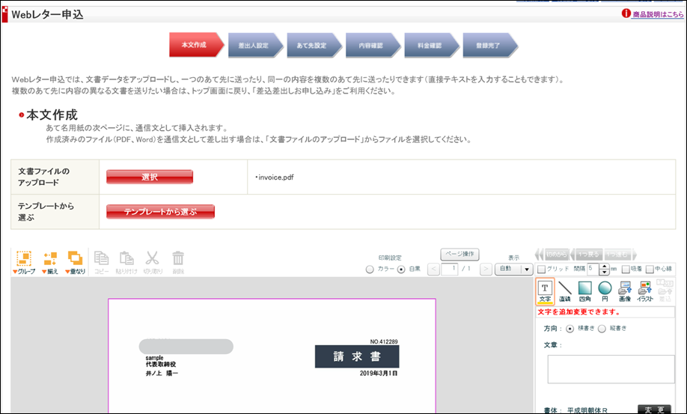Select the 円 circle tool
This screenshot has height=414, width=687.
(x=605, y=291)
